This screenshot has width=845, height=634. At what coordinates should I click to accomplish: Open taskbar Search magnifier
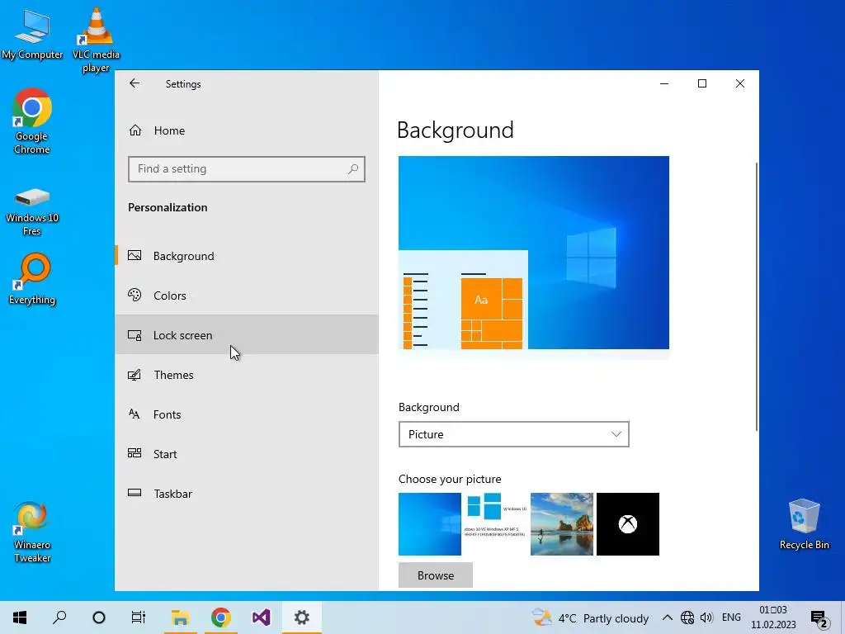59,617
